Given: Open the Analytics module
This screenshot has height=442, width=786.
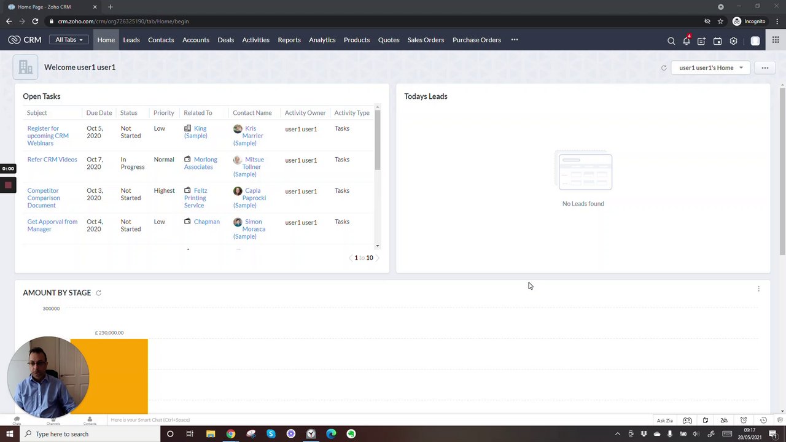Looking at the screenshot, I should [x=322, y=40].
